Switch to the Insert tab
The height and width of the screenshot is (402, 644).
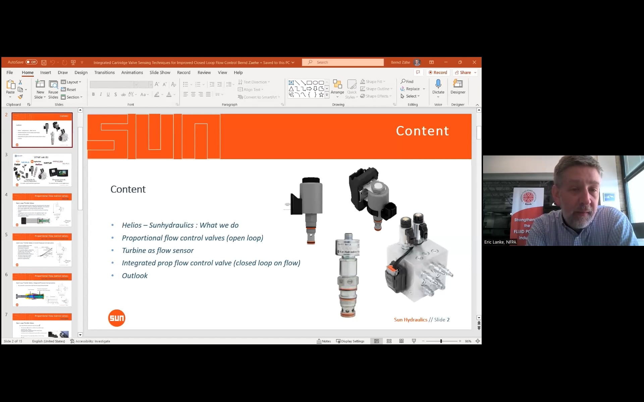46,72
